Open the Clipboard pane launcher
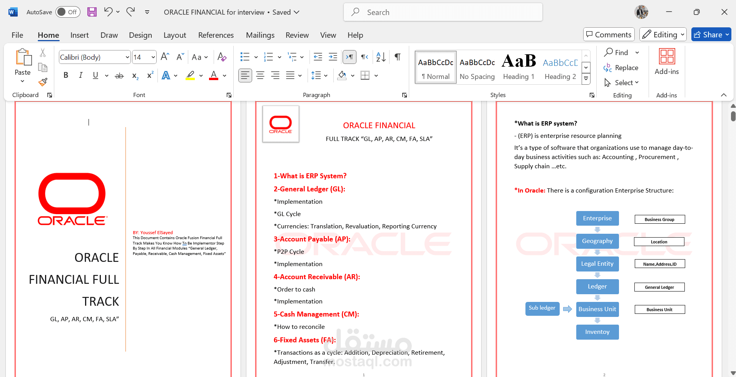736x377 pixels. click(x=50, y=95)
